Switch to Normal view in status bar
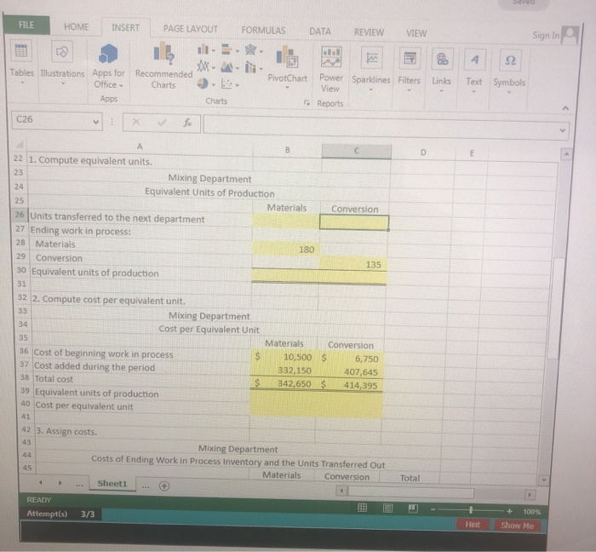Viewport: 596px width, 552px height. click(x=362, y=508)
